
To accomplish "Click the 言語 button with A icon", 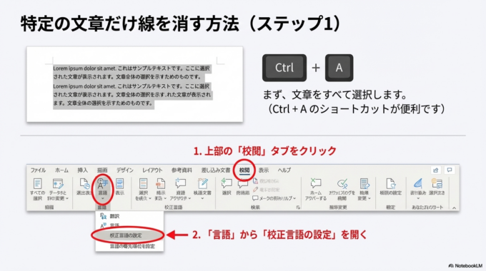I will pos(102,187).
